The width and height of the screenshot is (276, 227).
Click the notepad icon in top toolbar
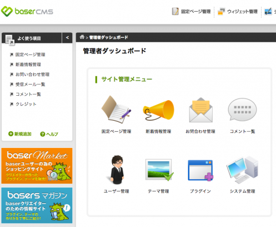[175, 12]
